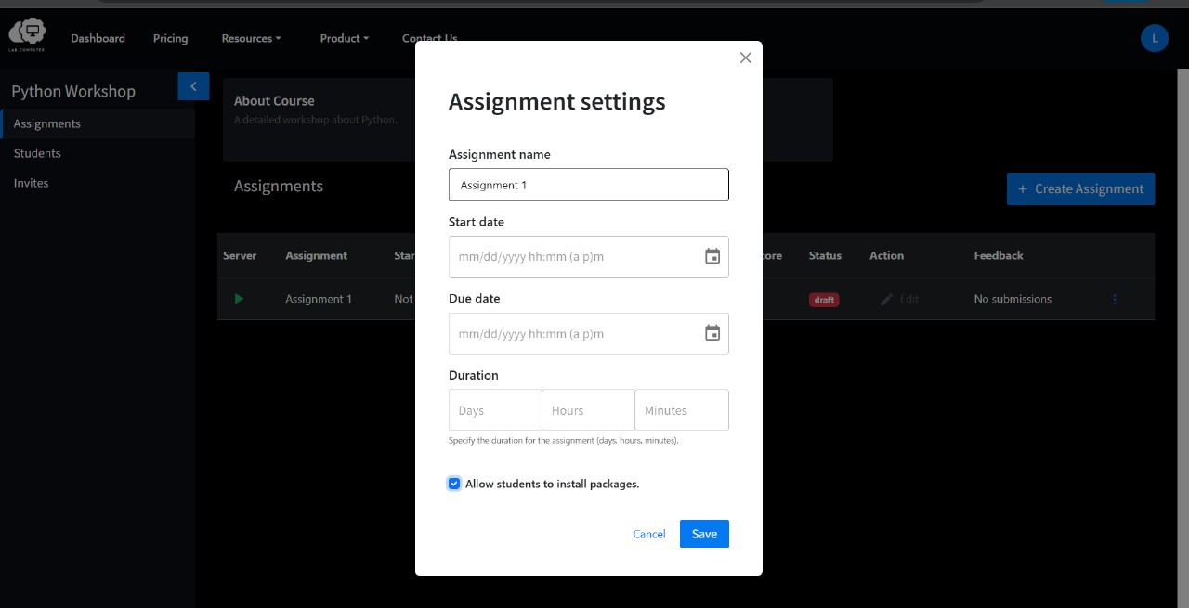Click the Action column header

(886, 255)
